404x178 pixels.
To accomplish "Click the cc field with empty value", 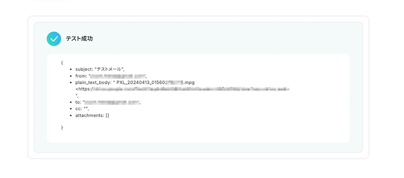I will pos(82,109).
